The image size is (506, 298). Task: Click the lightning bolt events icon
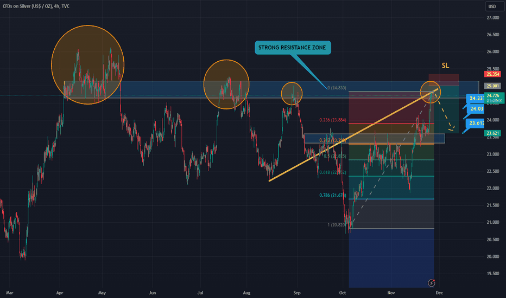click(432, 283)
